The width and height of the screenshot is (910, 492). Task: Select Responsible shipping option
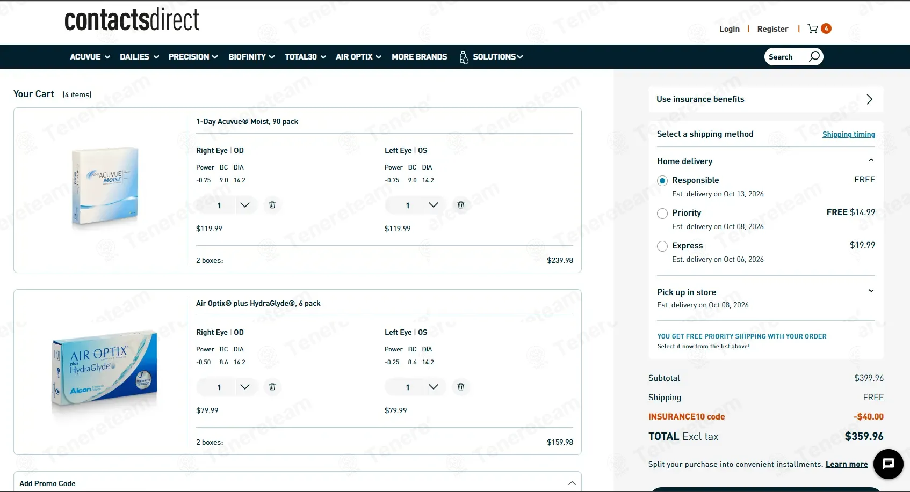point(662,181)
